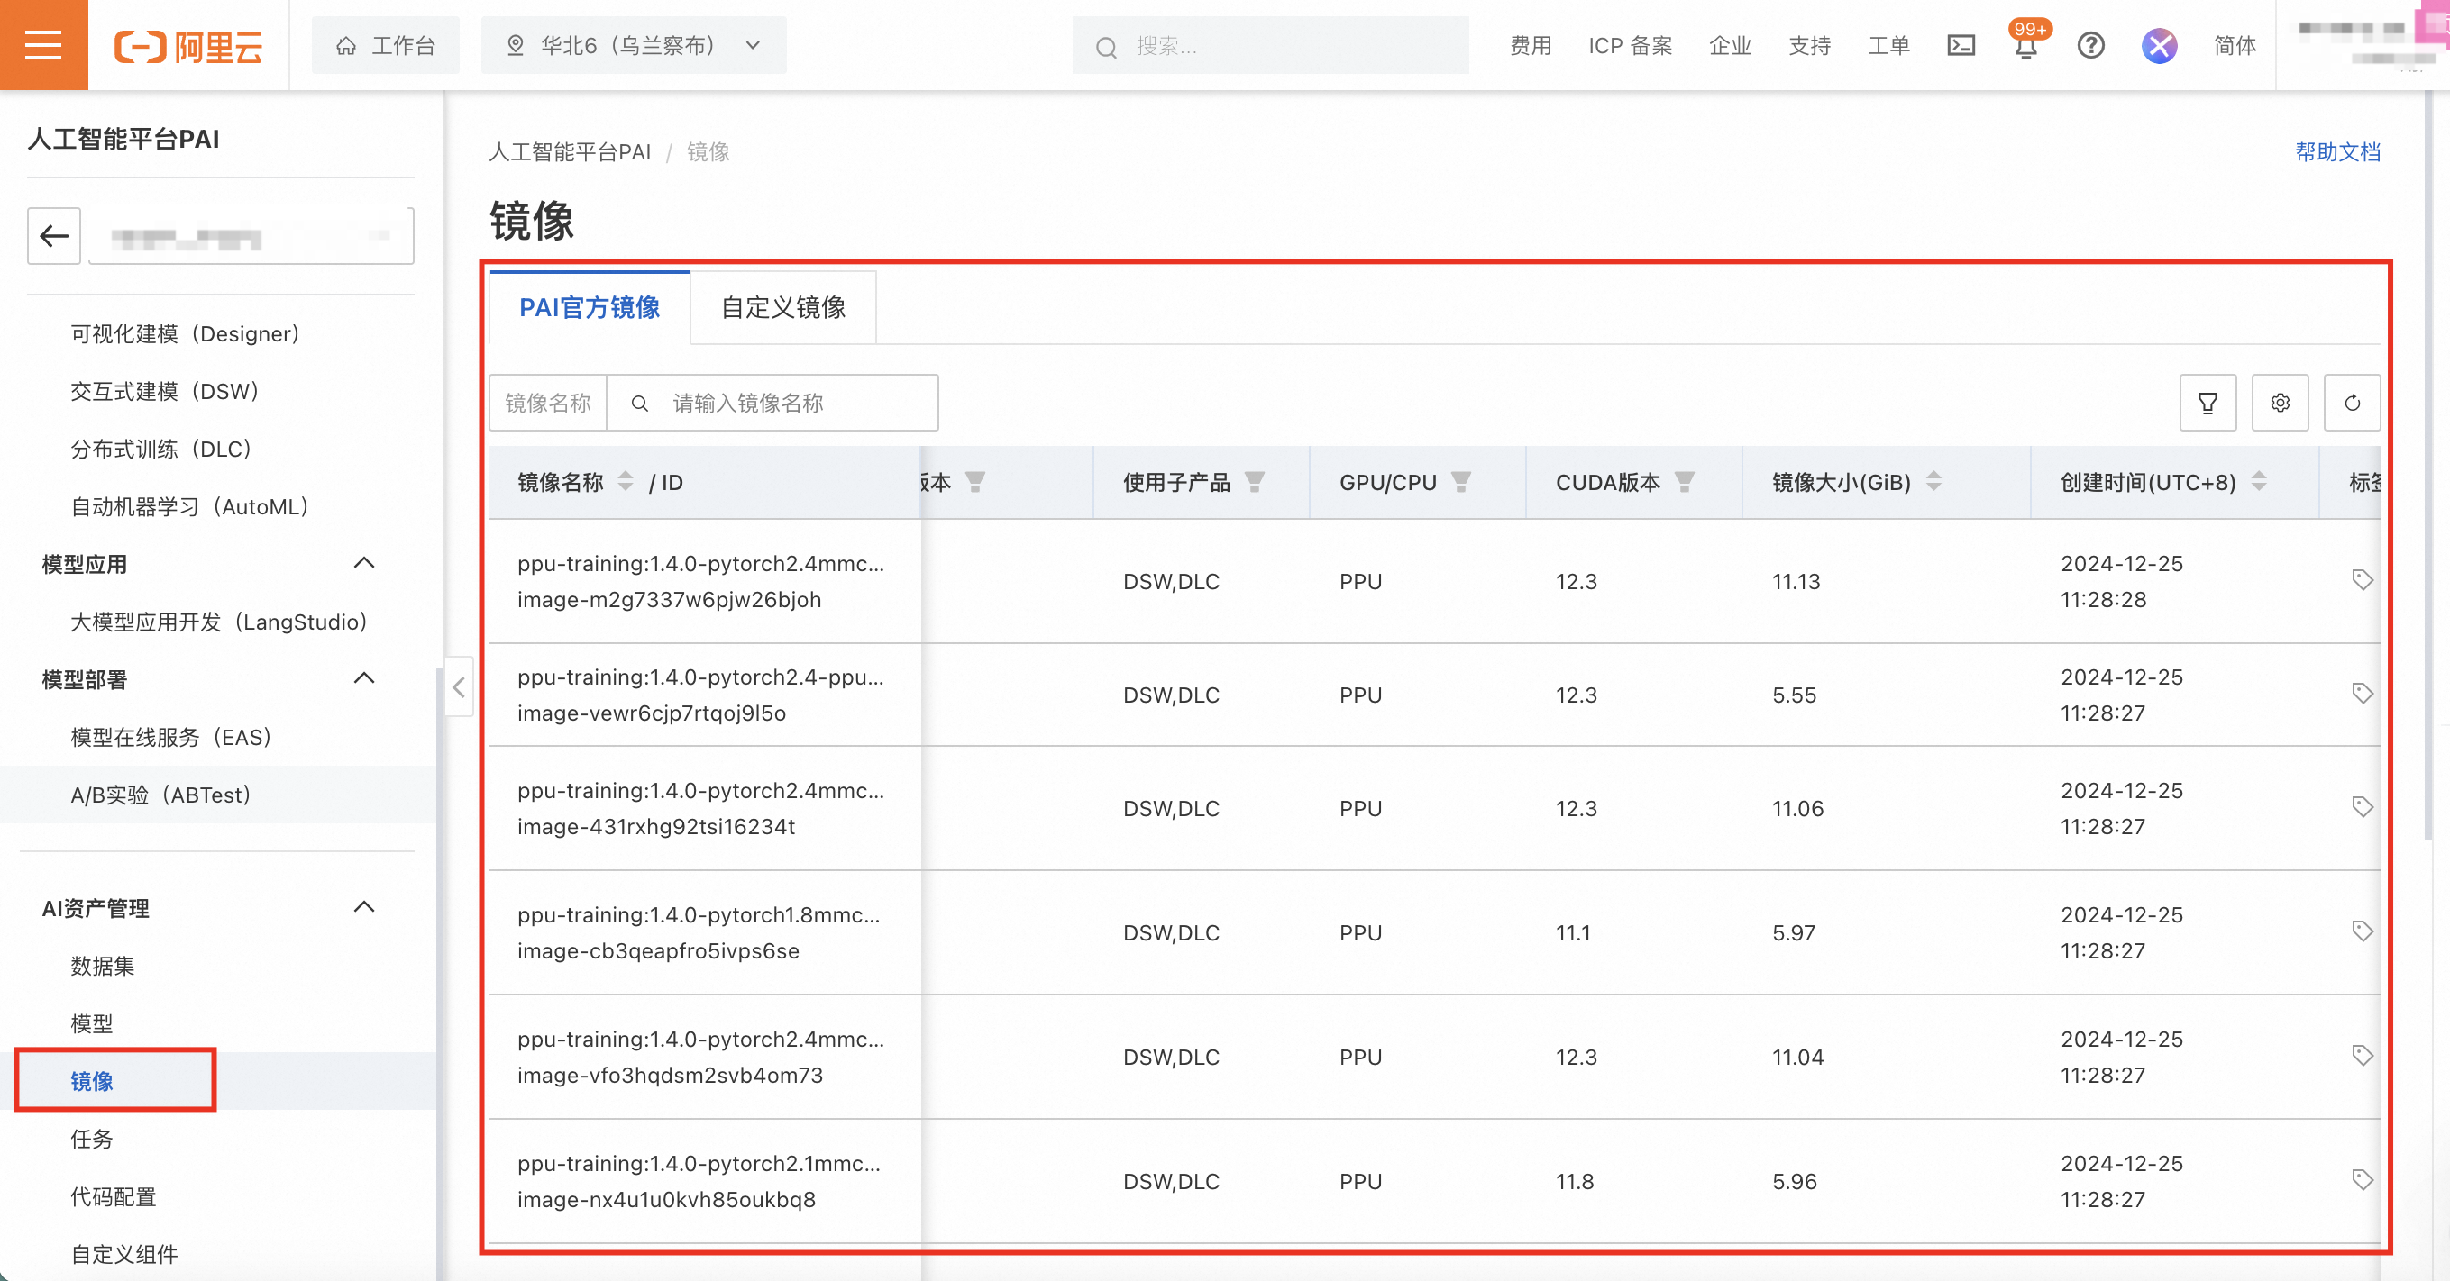Image resolution: width=2450 pixels, height=1281 pixels.
Task: Sort by creation time column
Action: (x=2259, y=482)
